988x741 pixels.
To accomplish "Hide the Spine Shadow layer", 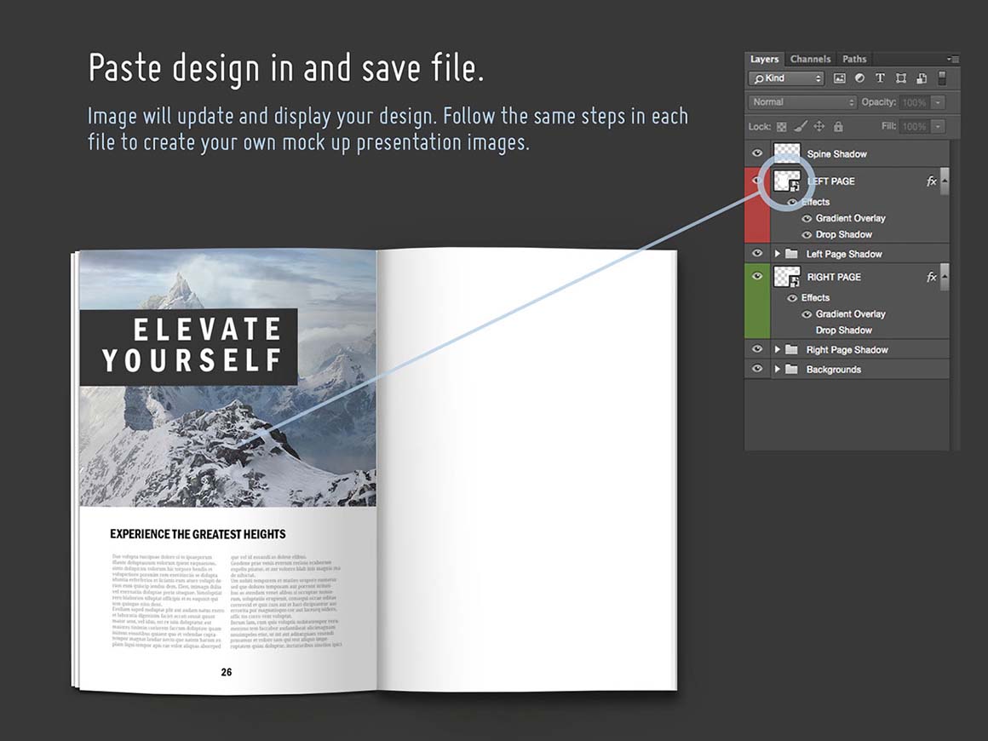I will pyautogui.click(x=757, y=153).
